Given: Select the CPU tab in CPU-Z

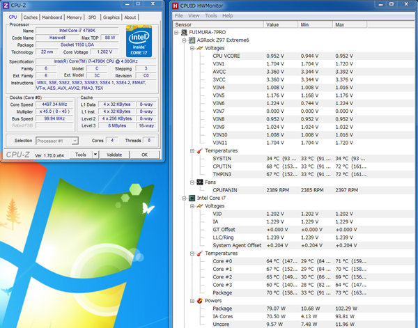Looking at the screenshot, I should coord(13,17).
